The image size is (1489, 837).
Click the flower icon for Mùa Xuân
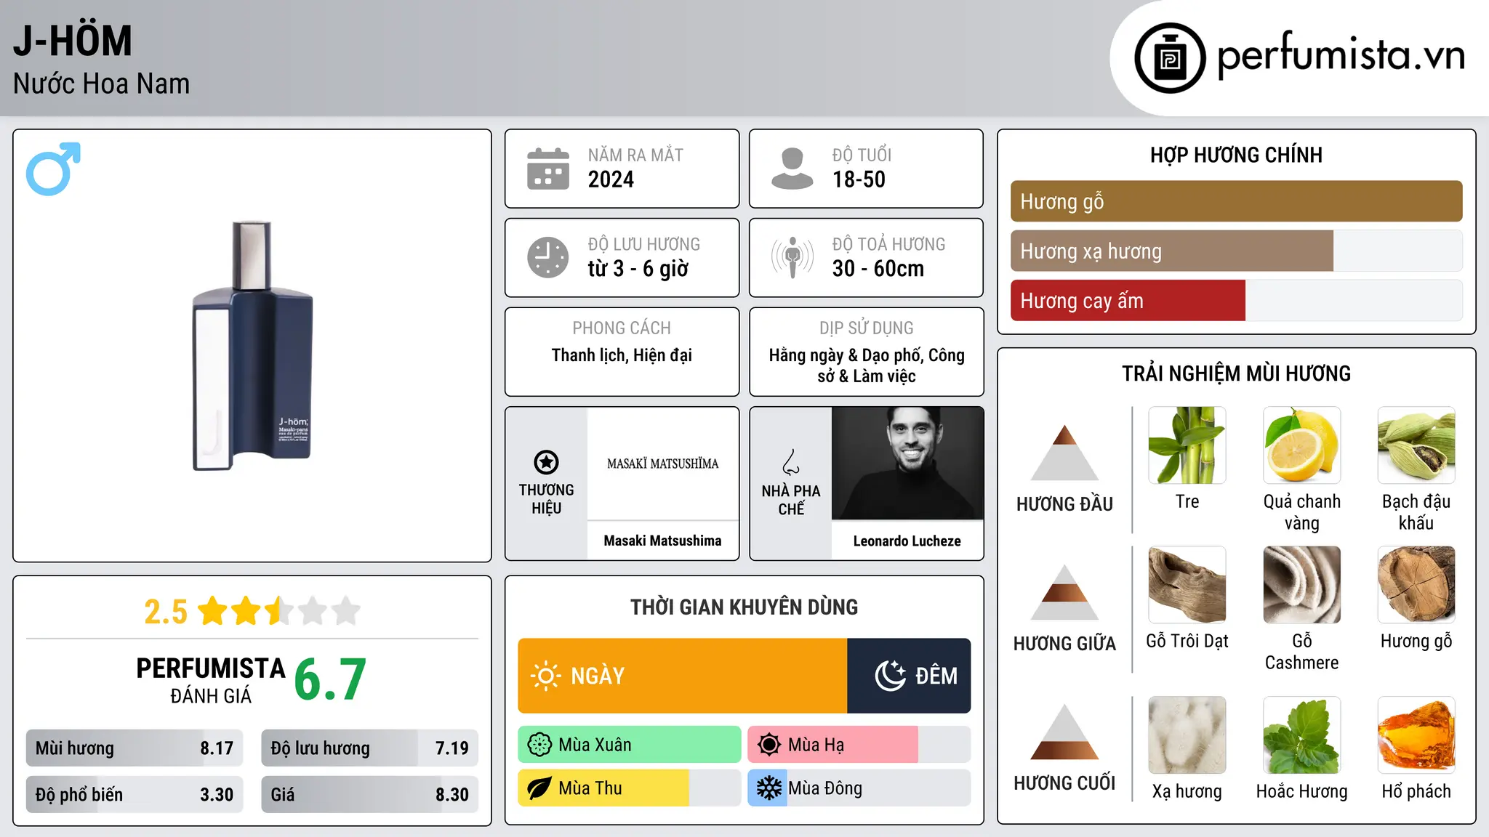click(539, 745)
